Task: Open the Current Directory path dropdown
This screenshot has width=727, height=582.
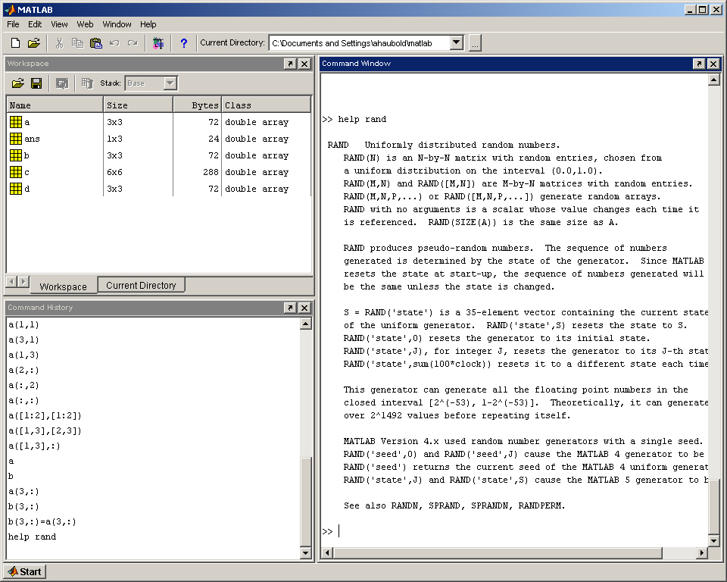Action: point(456,42)
